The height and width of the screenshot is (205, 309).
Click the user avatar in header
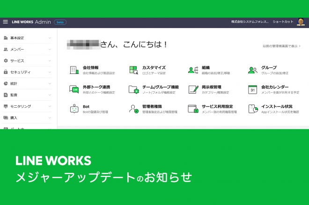point(301,22)
